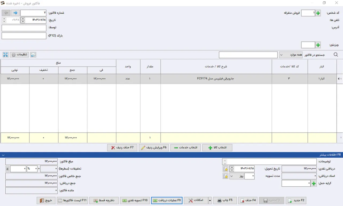Viewport: 343px width, 206px height.
Task: Open دفترچه قسط installment book
Action: point(104,200)
